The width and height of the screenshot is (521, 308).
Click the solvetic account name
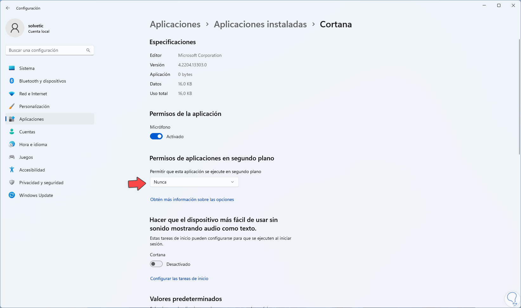[36, 26]
